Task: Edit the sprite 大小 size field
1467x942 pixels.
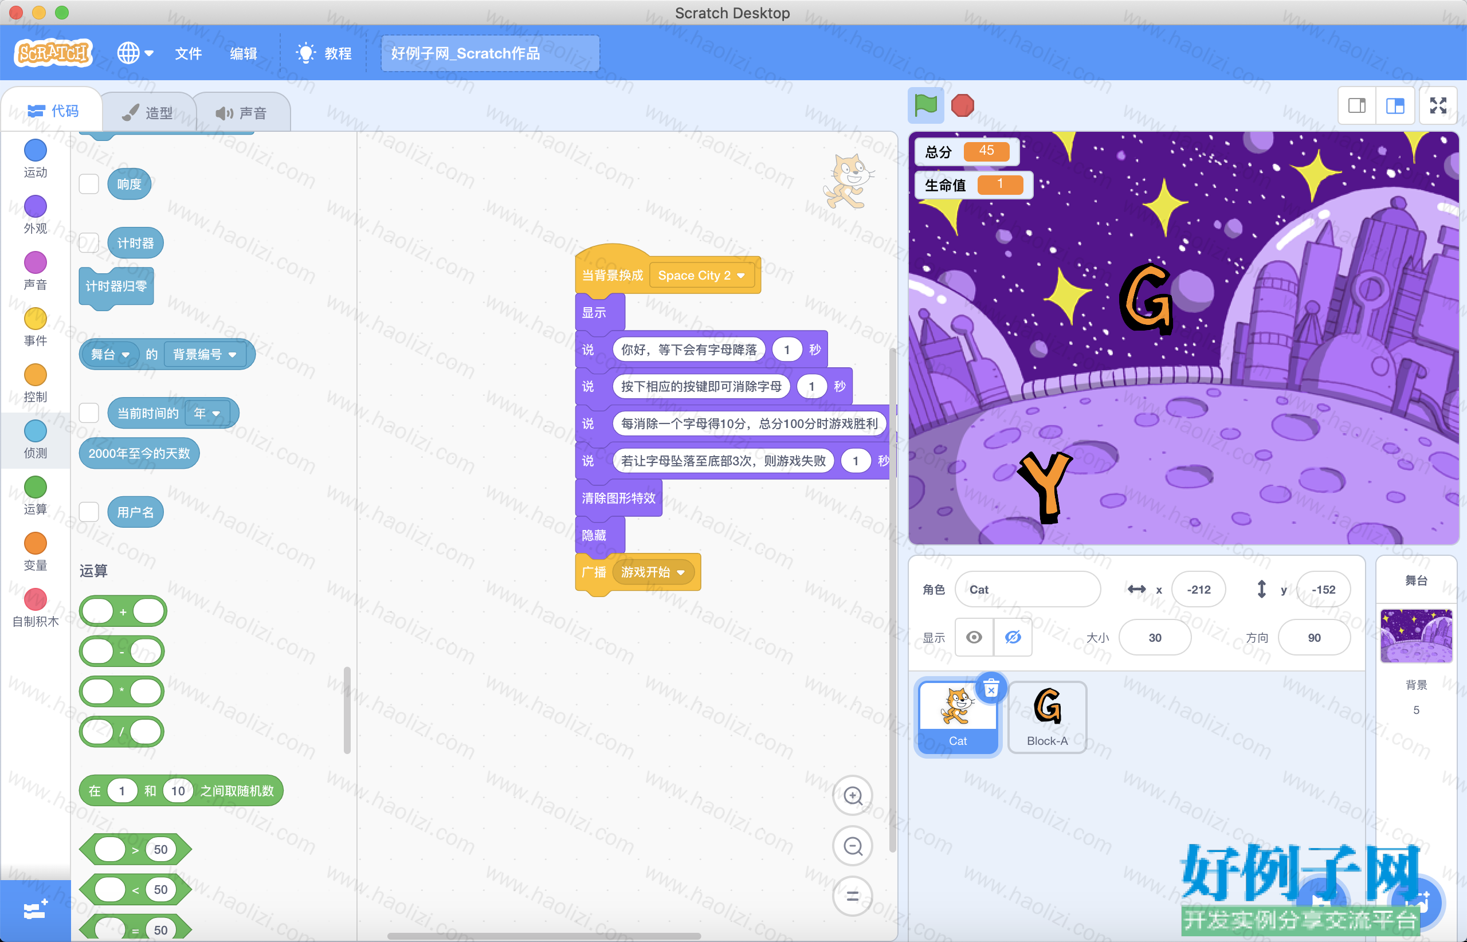Action: tap(1155, 637)
